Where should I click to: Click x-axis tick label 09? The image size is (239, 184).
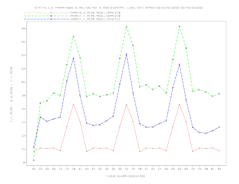(53, 169)
